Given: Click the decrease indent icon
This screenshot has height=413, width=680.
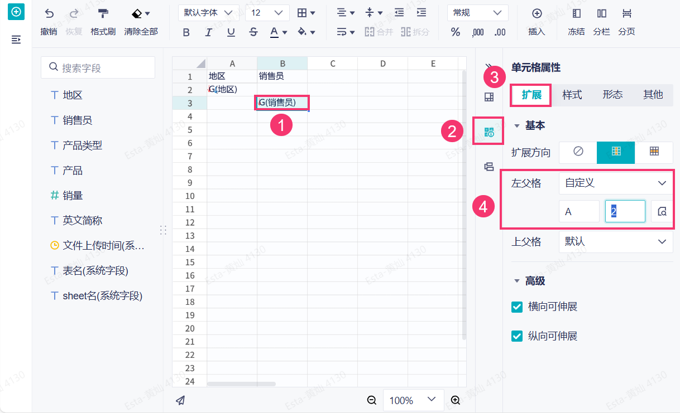Looking at the screenshot, I should point(399,13).
